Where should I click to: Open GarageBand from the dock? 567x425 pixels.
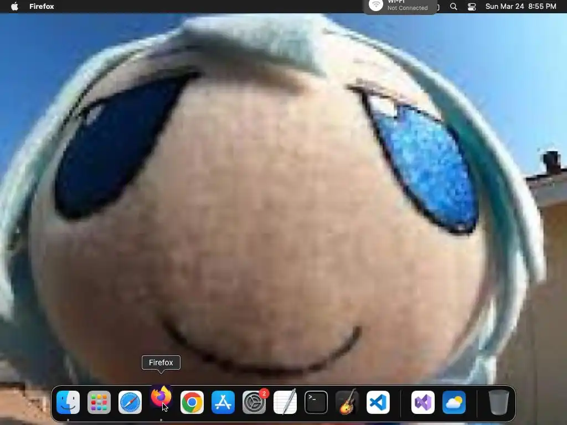click(347, 402)
